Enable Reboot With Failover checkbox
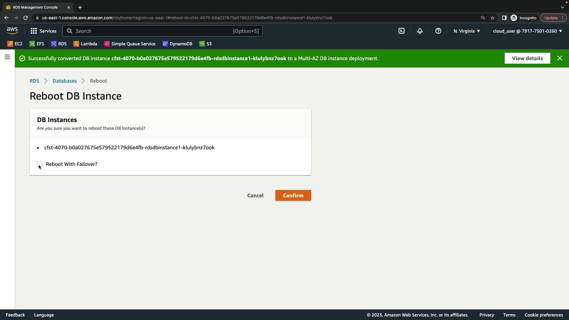The image size is (569, 320). pyautogui.click(x=40, y=164)
